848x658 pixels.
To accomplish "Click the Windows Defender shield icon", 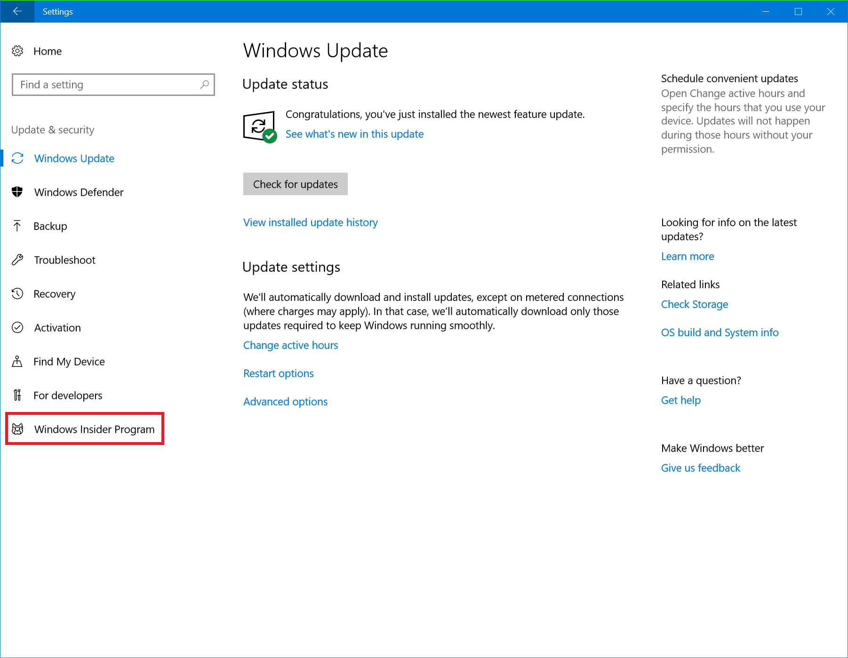I will pyautogui.click(x=17, y=192).
